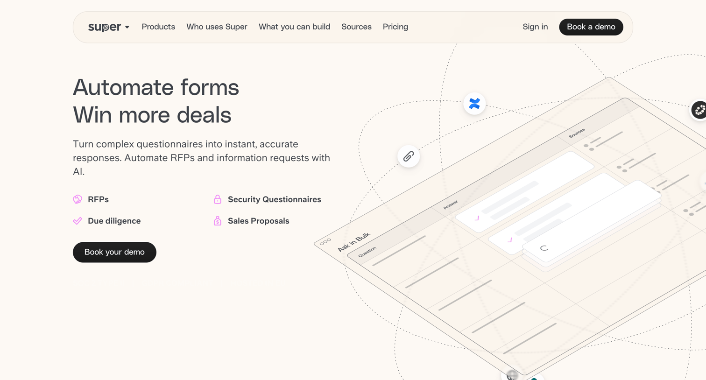Expand the dropdown arrow beside Super logo
706x380 pixels.
pyautogui.click(x=127, y=27)
